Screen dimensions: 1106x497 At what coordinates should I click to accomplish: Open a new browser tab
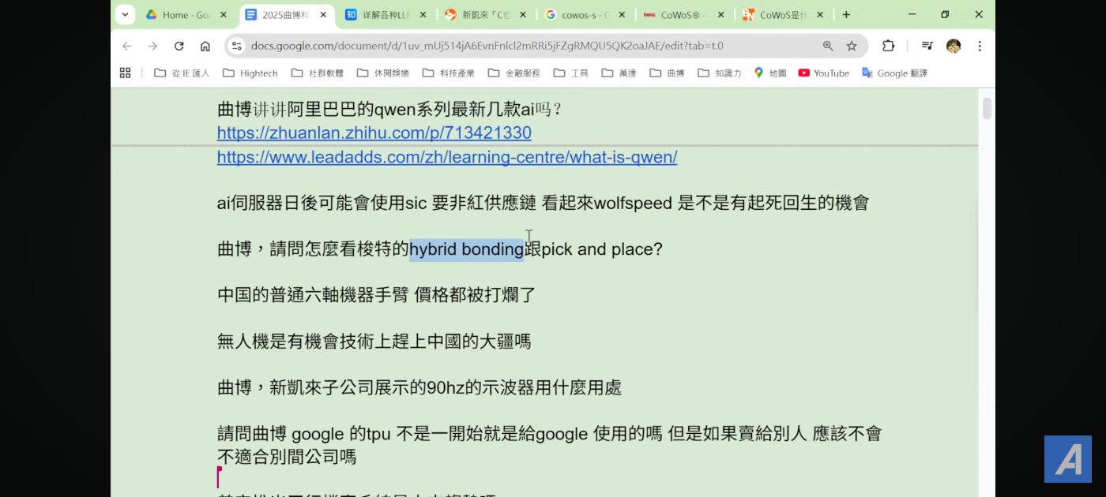[x=846, y=14]
